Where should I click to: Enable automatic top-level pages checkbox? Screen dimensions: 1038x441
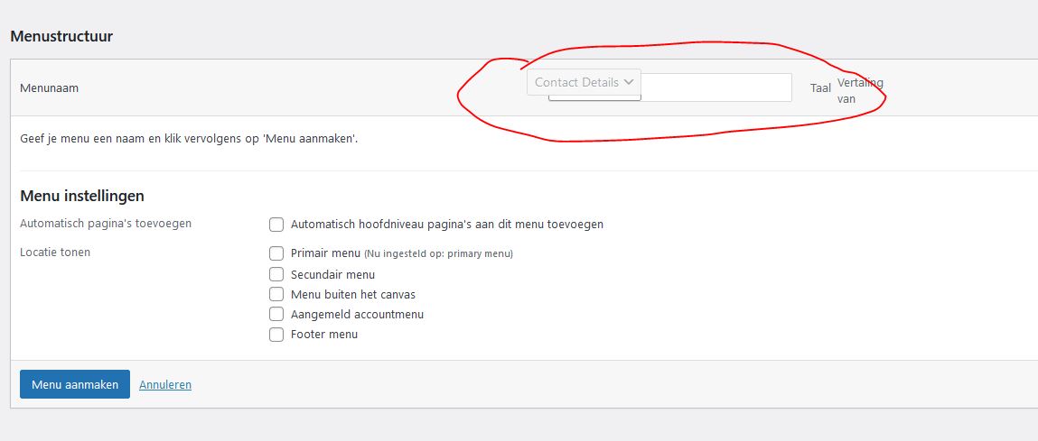point(276,225)
